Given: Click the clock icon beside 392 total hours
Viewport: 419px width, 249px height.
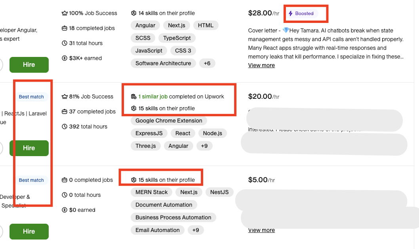Looking at the screenshot, I should coord(65,126).
